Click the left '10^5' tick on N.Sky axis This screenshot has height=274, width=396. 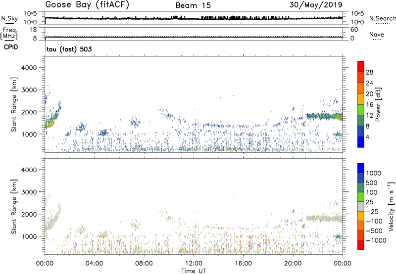[x=30, y=14]
